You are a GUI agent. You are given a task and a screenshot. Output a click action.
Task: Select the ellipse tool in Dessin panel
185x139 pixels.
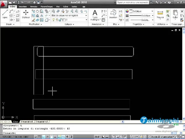click(x=11, y=20)
